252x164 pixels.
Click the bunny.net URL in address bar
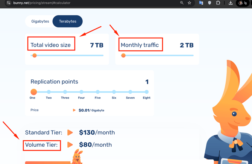point(41,3)
